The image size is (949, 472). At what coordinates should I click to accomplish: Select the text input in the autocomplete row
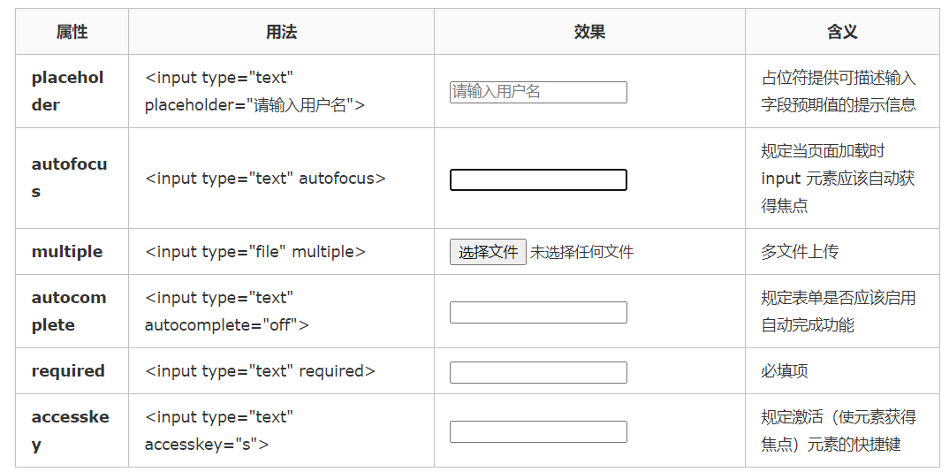pos(538,312)
